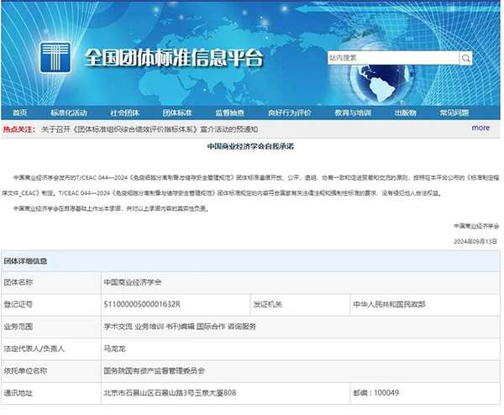Click the 登记证号 label cell

coord(51,304)
